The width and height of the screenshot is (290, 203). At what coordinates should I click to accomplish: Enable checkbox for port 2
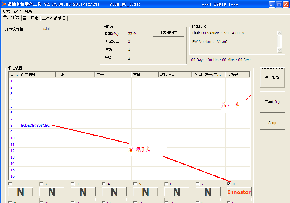tap(42, 184)
